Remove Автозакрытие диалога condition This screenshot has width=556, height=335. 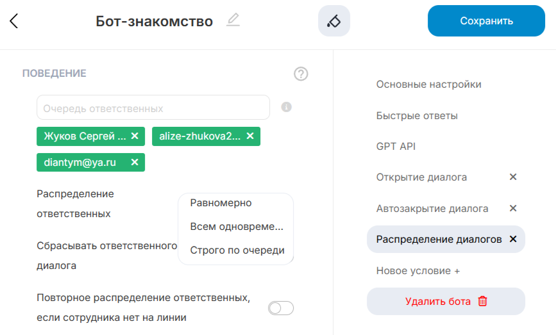coord(513,209)
